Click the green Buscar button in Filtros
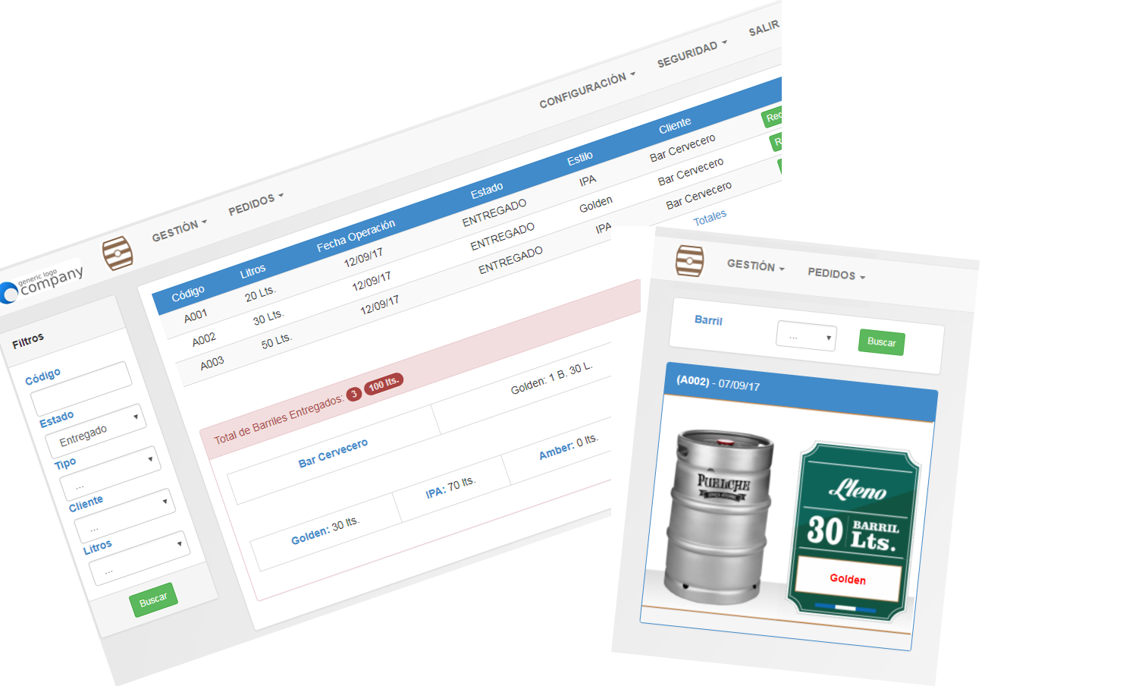Viewport: 1148px width, 686px height. coord(153,599)
